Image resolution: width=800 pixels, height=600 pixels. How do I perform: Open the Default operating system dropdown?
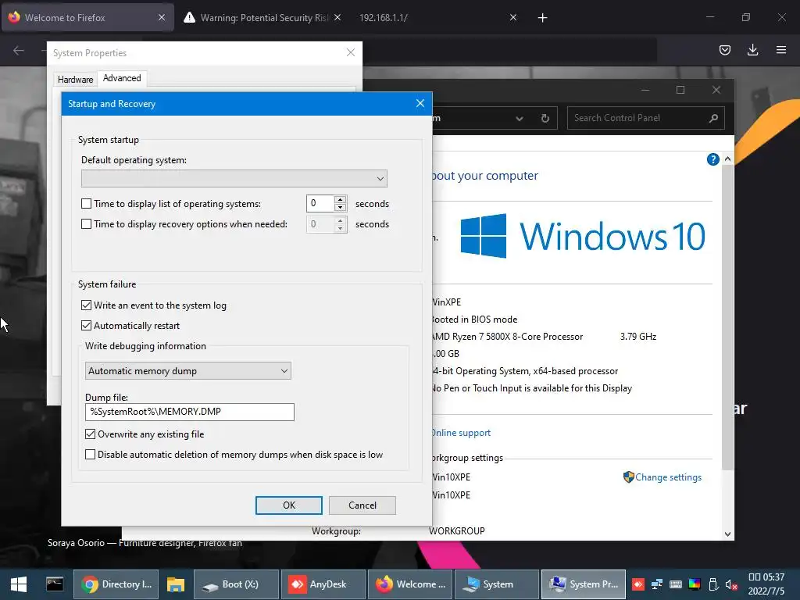click(x=234, y=179)
